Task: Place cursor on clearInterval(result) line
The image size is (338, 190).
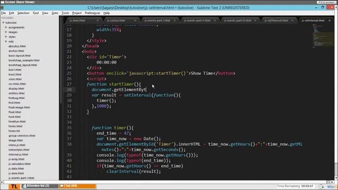Action: pyautogui.click(x=134, y=172)
